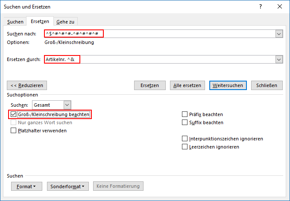Tick the Präfix beachten checkbox
290x201 pixels.
tap(185, 114)
